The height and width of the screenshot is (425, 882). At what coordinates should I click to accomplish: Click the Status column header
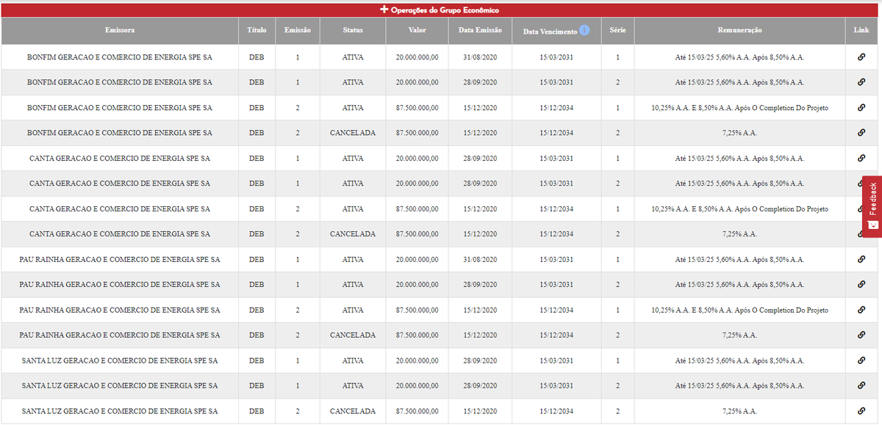pos(353,31)
